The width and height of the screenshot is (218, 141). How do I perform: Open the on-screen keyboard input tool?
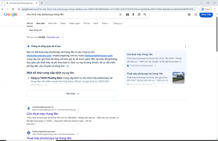coord(128,14)
